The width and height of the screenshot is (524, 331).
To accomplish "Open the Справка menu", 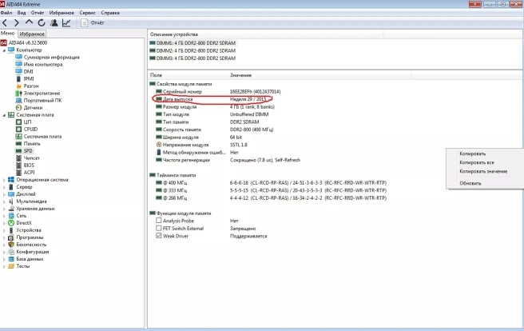I will pyautogui.click(x=110, y=13).
